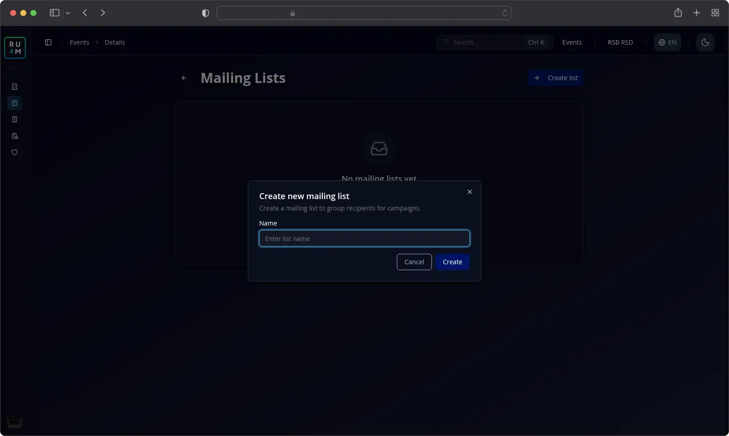
Task: Close the Create new mailing list dialog
Action: pos(470,192)
